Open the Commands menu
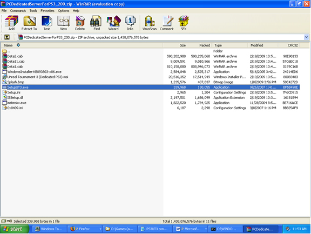This screenshot has width=311, height=234. (x=18, y=11)
